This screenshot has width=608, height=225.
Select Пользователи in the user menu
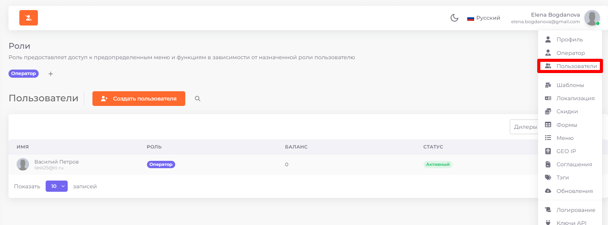tap(570, 66)
